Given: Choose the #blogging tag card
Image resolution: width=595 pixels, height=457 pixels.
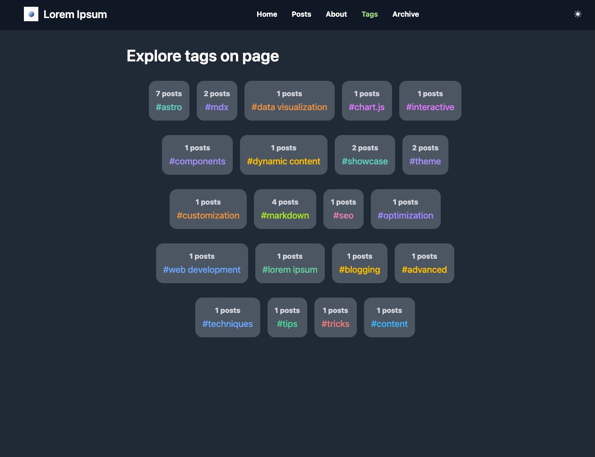Looking at the screenshot, I should [x=360, y=263].
